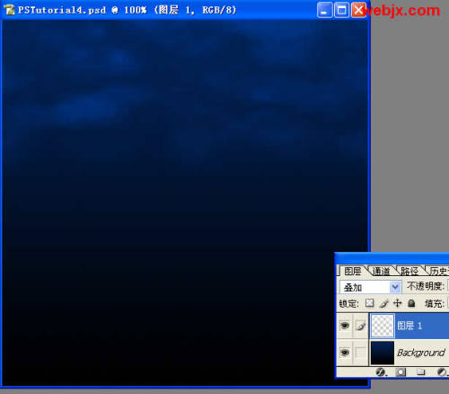449x394 pixels.
Task: Select the Background layer name
Action: pos(421,353)
